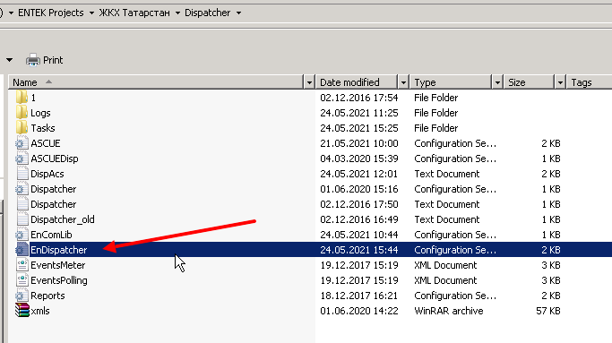Click the date 24.05.2021 10:44

(x=359, y=235)
